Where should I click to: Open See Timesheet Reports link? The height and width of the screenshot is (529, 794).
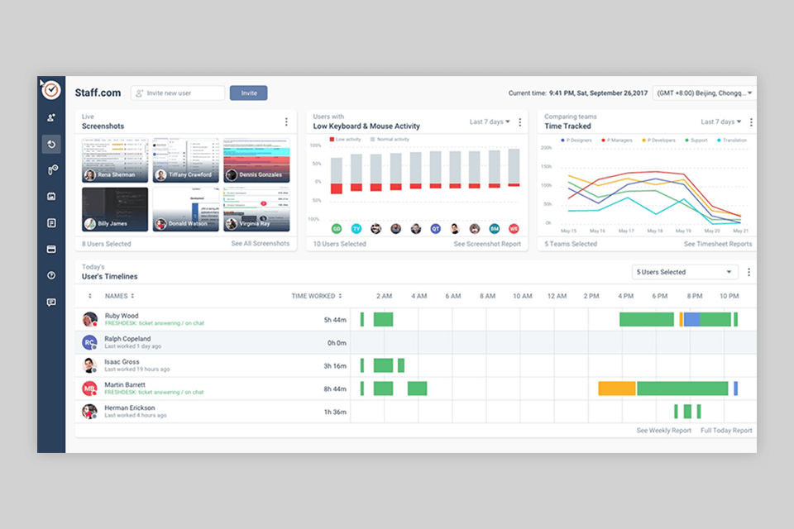click(718, 244)
